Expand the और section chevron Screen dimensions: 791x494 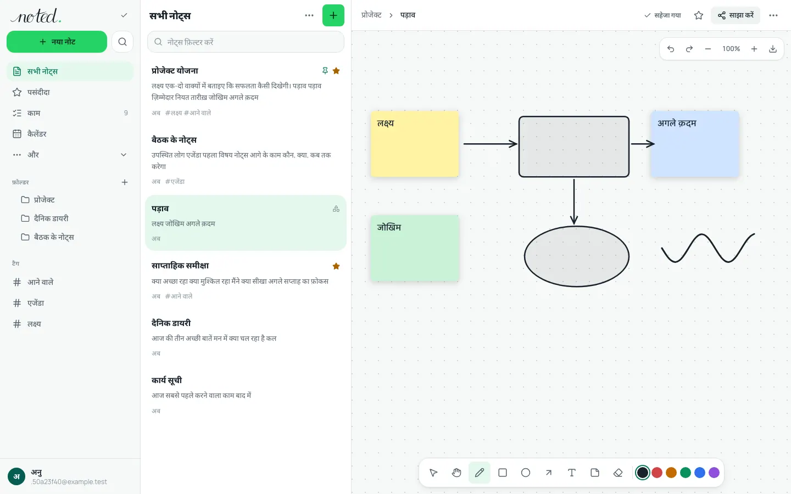pyautogui.click(x=124, y=155)
